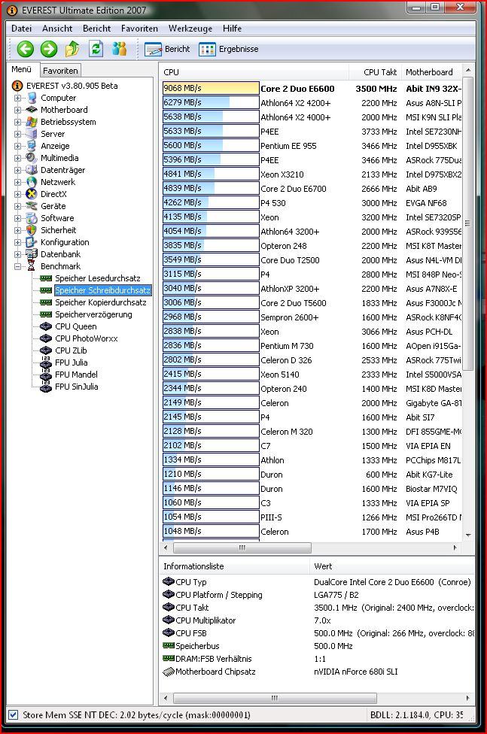Screen dimensions: 487x734
Task: Select the Datenträger storage icon
Action: pyautogui.click(x=32, y=170)
